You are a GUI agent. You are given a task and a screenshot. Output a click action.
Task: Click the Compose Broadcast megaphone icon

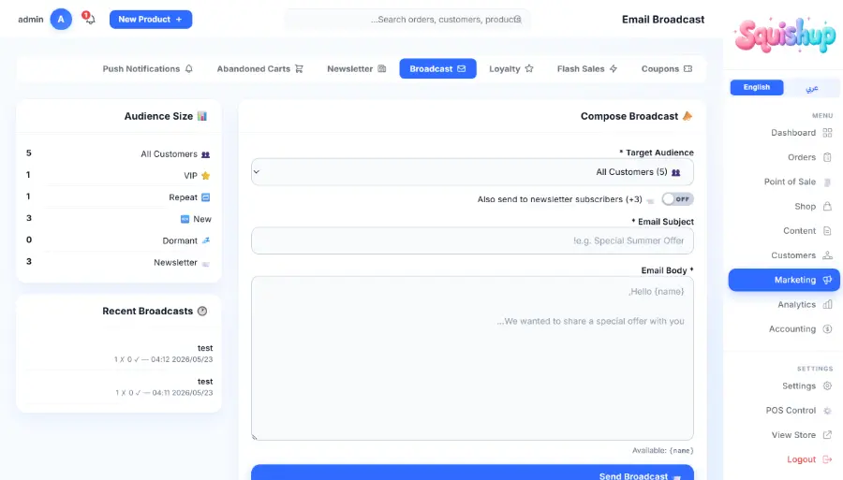tap(688, 116)
